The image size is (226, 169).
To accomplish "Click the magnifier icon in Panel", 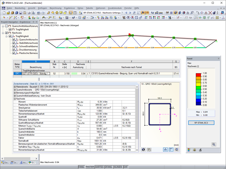I will coord(214,144).
